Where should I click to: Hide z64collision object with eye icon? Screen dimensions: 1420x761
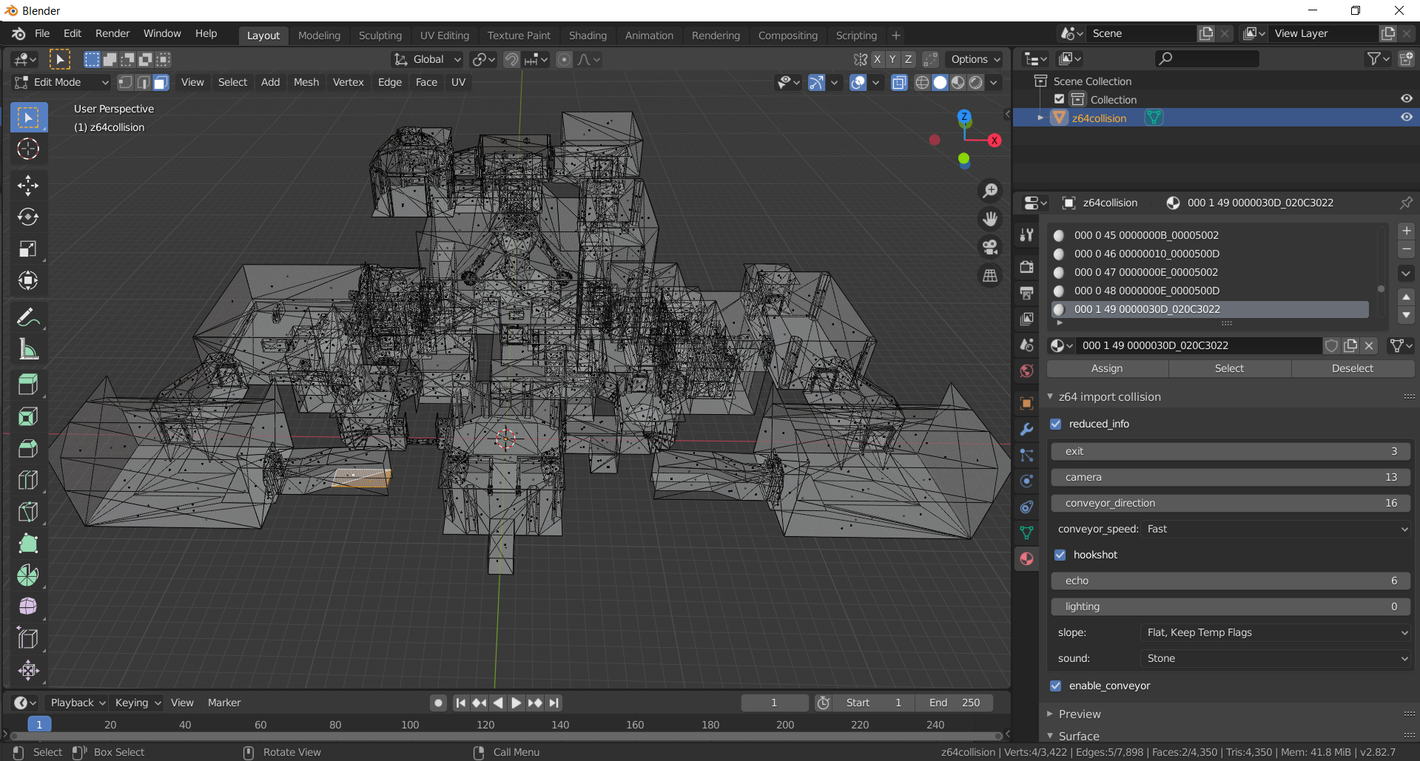click(x=1406, y=118)
